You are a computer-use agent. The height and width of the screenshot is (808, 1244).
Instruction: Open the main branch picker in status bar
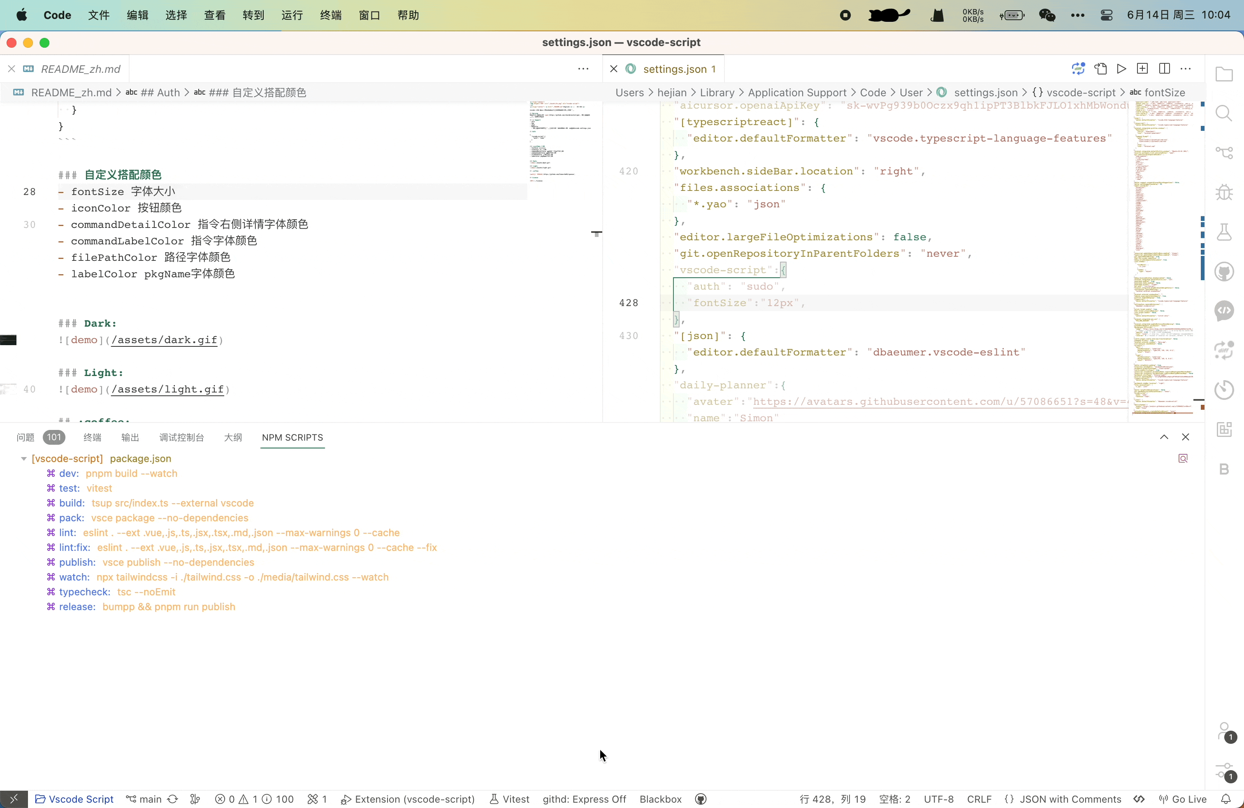144,799
